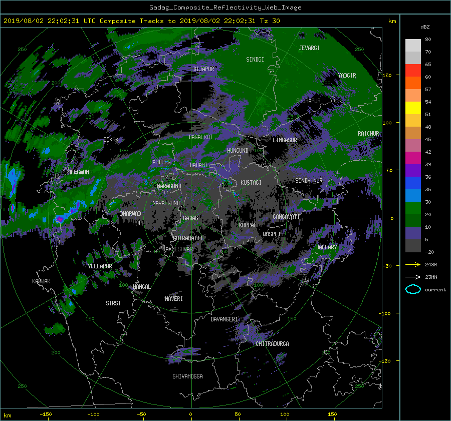Click the JEVARGI city label
The height and width of the screenshot is (421, 451).
[x=309, y=48]
